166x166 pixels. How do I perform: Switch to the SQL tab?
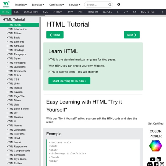pyautogui.click(x=45, y=12)
